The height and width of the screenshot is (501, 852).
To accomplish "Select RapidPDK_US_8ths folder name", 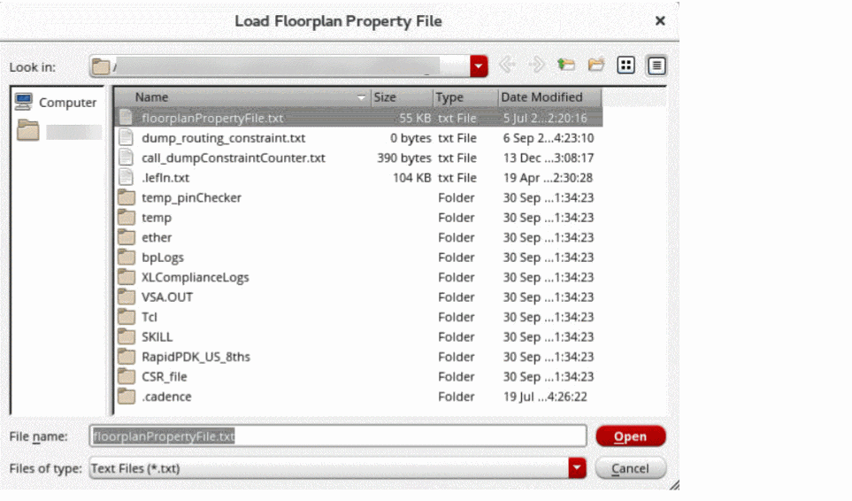I will click(196, 357).
